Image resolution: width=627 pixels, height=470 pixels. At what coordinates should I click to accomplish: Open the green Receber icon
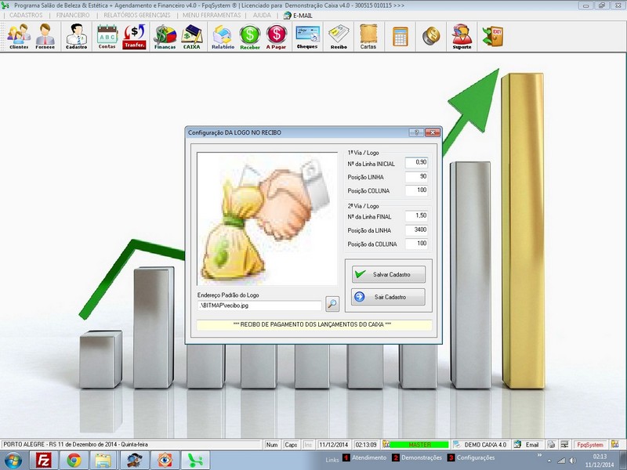(250, 36)
